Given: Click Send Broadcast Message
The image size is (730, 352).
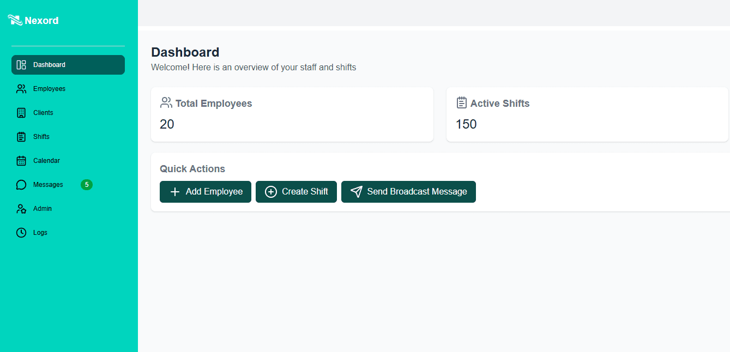Looking at the screenshot, I should (408, 191).
